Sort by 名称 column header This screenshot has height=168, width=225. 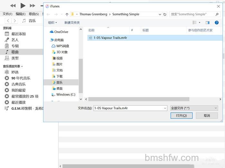(x=108, y=30)
